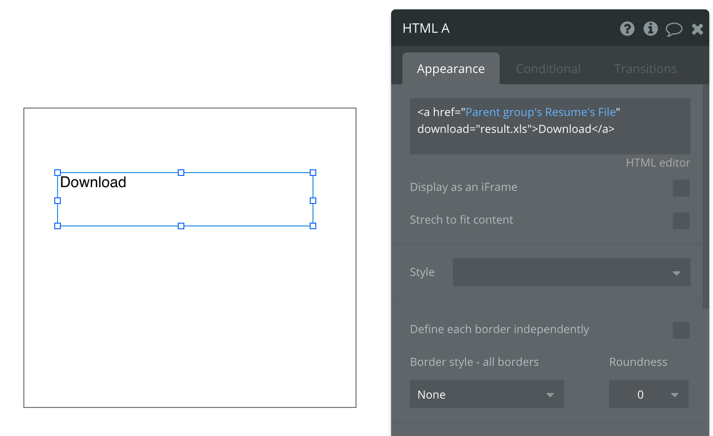Select the Appearance tab

[x=451, y=69]
